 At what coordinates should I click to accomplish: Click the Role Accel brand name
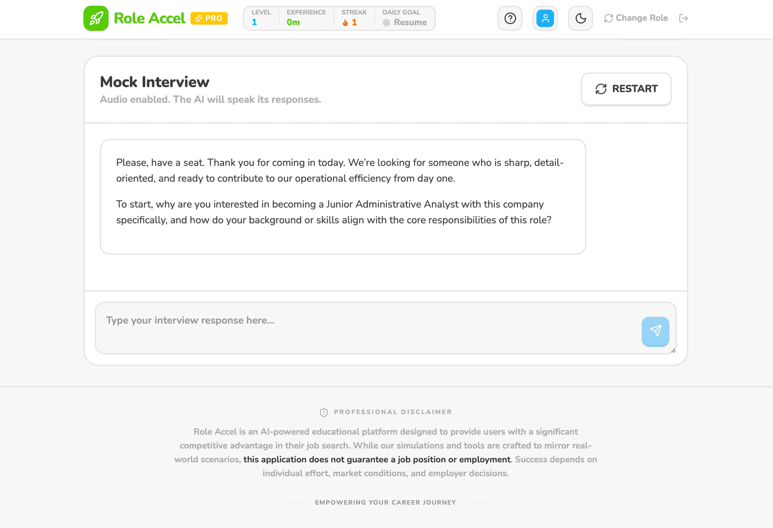149,18
